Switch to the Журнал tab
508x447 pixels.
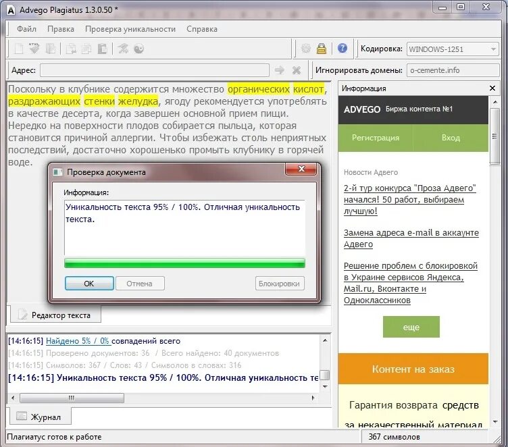(40, 417)
